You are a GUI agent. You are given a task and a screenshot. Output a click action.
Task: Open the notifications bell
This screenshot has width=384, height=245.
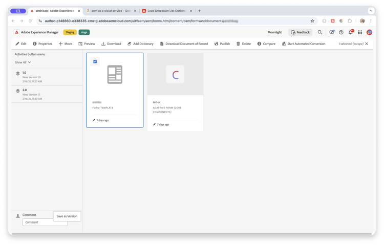tap(351, 32)
